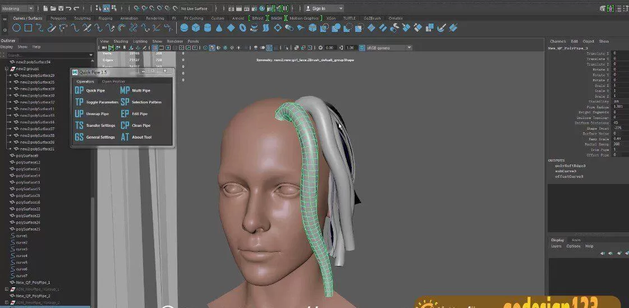Click the save scene icon
This screenshot has width=629, height=308.
click(60, 8)
